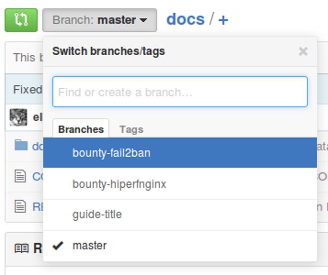
Task: Switch to bounty-fail2ban branch
Action: coord(111,153)
